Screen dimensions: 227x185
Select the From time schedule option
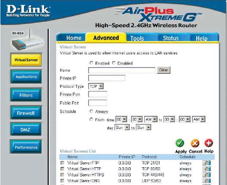point(91,119)
